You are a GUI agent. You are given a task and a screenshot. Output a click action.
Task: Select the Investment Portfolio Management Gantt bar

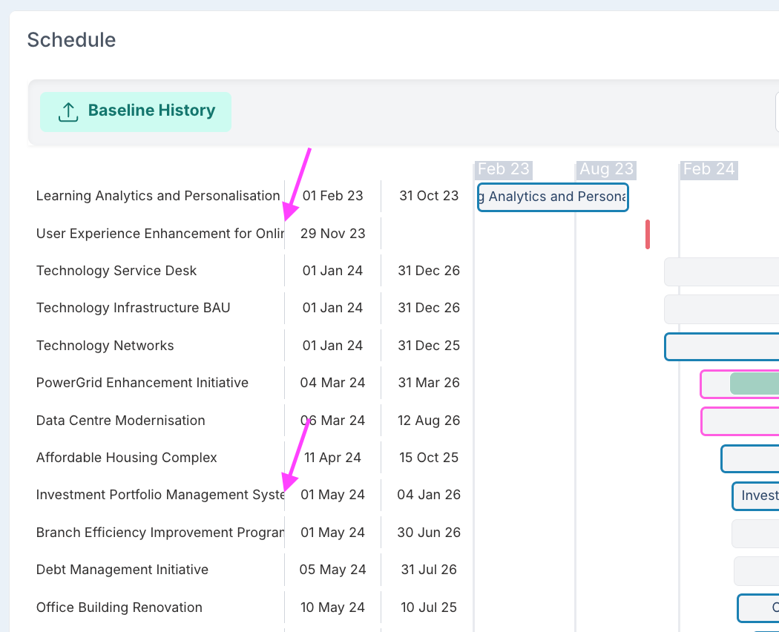pos(755,496)
